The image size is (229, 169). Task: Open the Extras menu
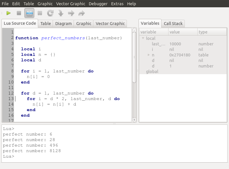[x=117, y=4]
